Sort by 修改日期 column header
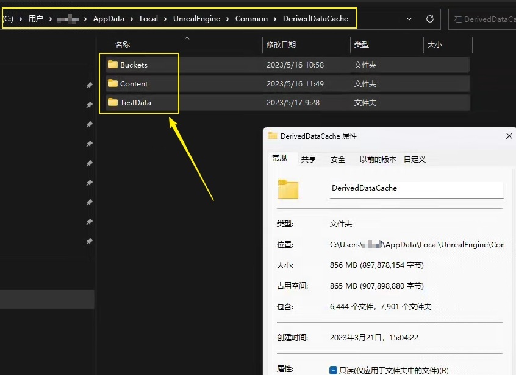The image size is (516, 375). (281, 44)
